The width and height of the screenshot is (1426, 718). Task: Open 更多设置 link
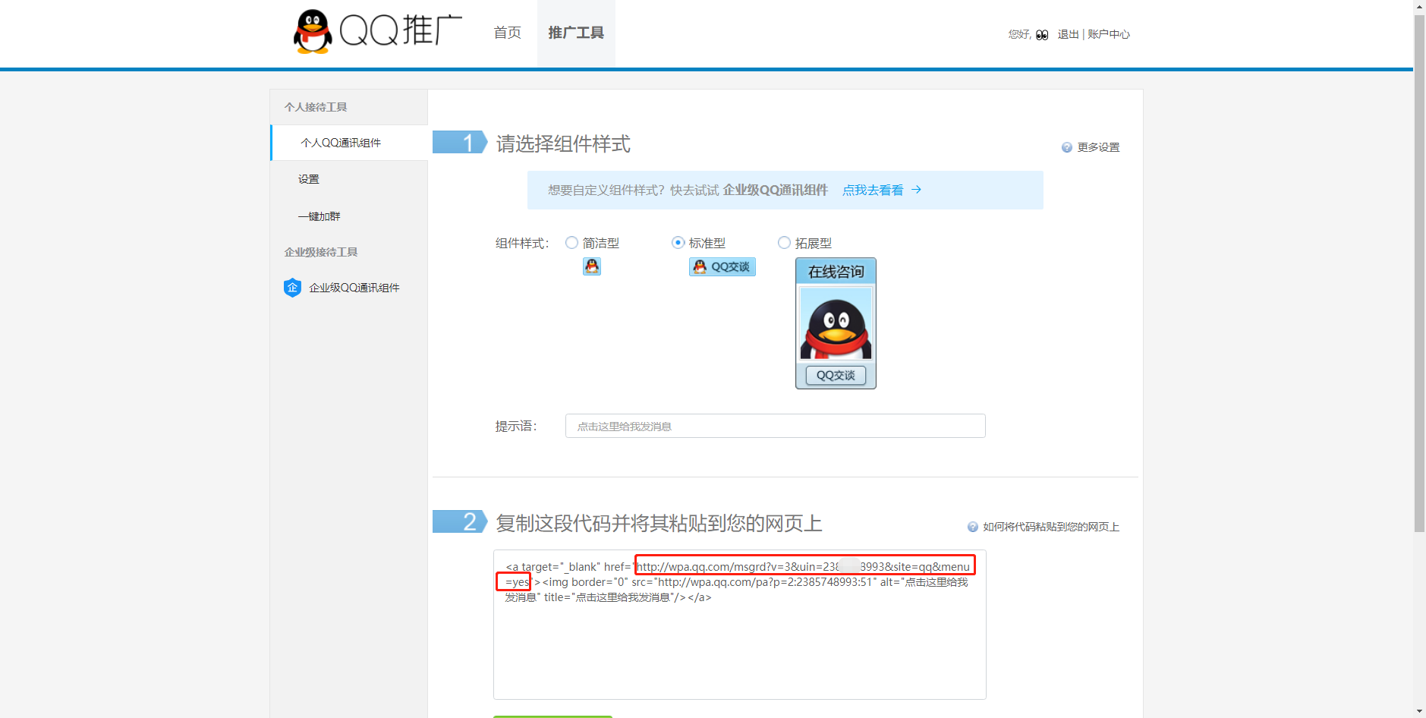tap(1098, 147)
